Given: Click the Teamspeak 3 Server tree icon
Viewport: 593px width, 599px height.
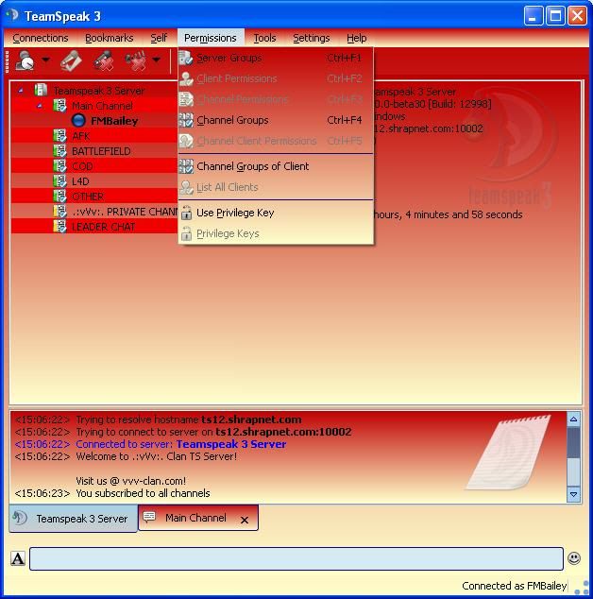Looking at the screenshot, I should click(41, 90).
